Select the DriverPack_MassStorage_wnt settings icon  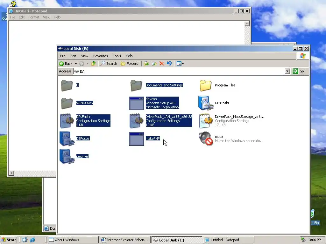click(x=206, y=121)
